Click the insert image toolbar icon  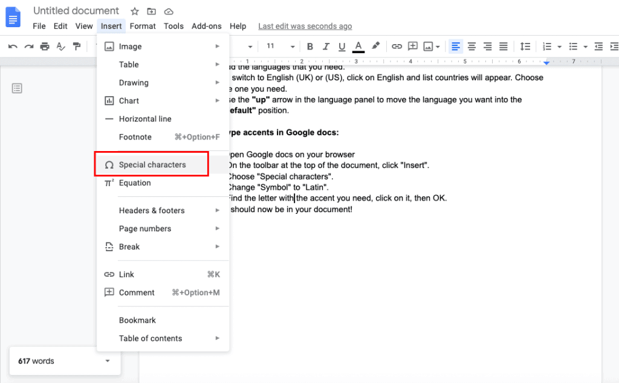pyautogui.click(x=428, y=47)
